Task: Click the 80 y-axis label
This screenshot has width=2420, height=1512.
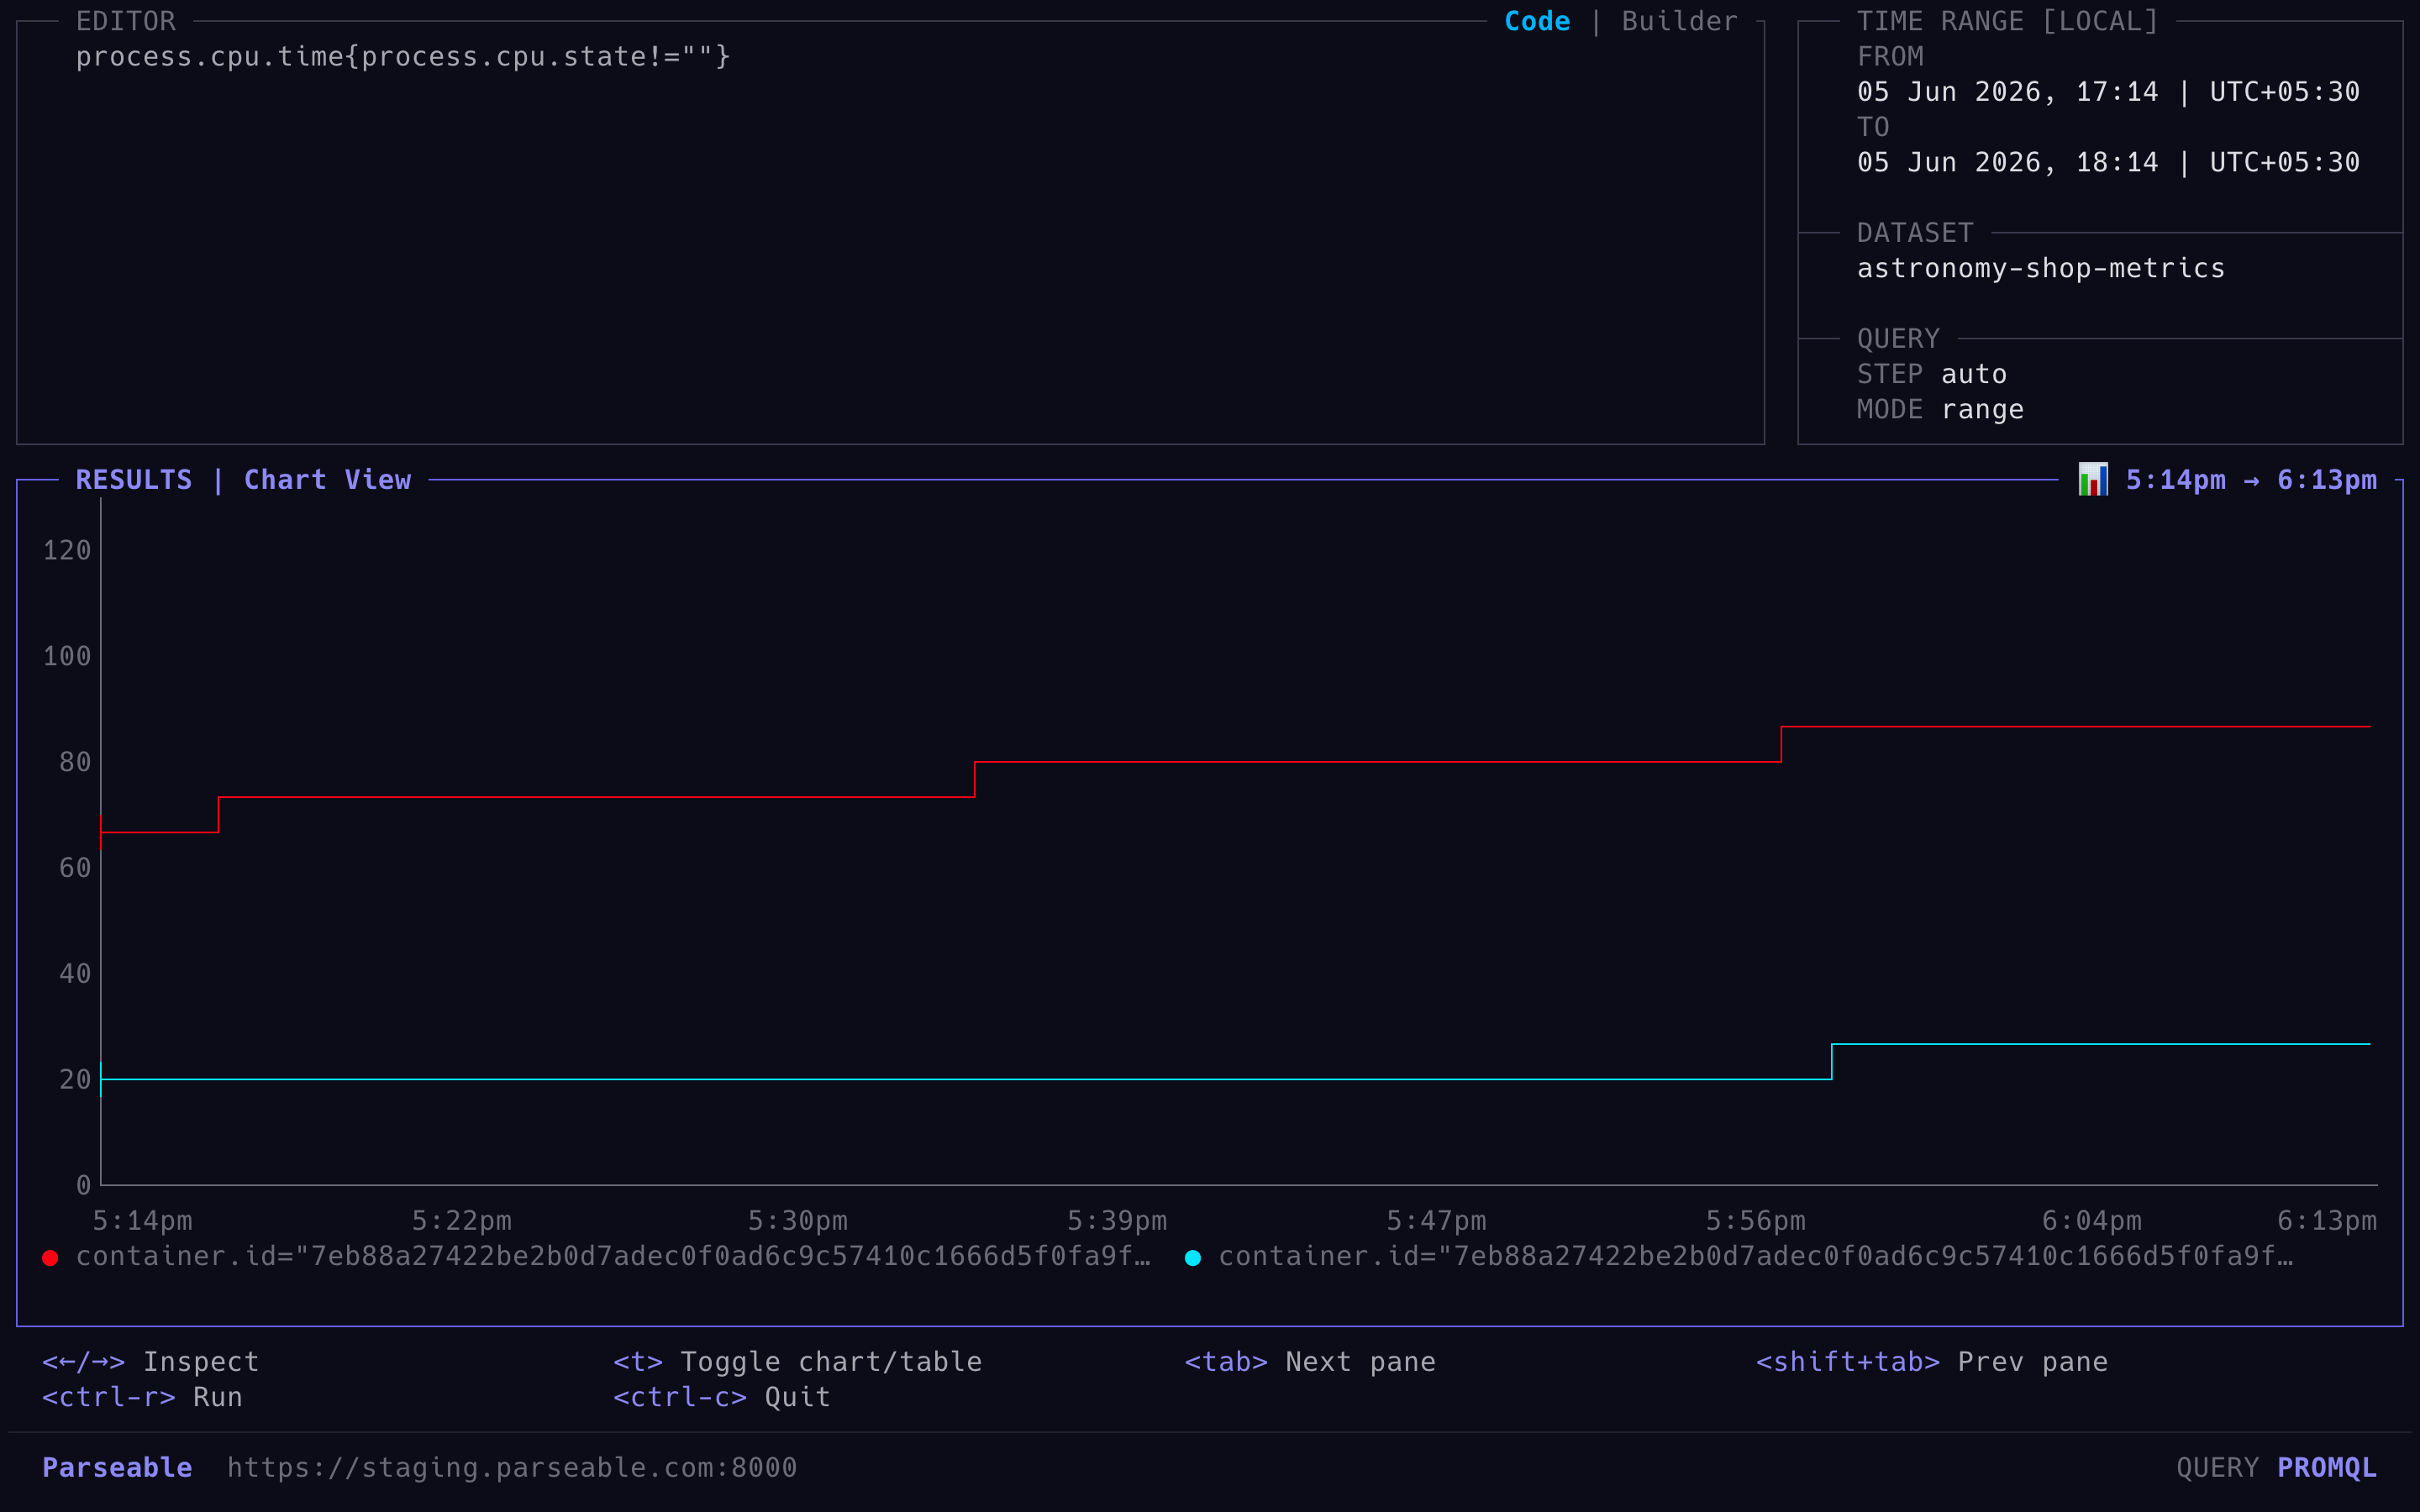Action: click(x=75, y=762)
